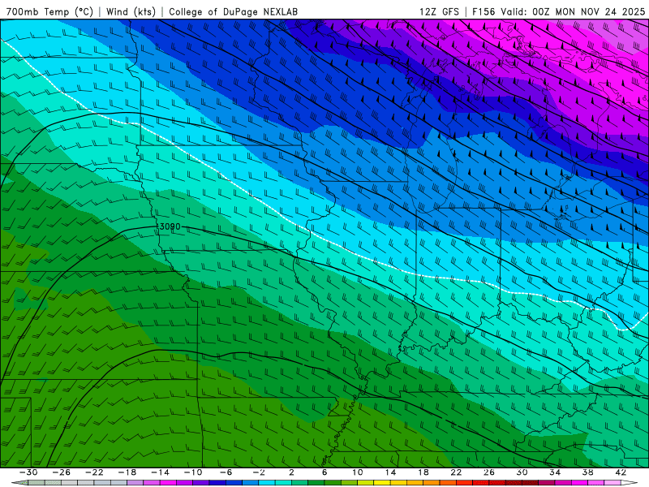This screenshot has width=649, height=487.
Task: Click the '-18' color scale label
Action: [x=127, y=472]
